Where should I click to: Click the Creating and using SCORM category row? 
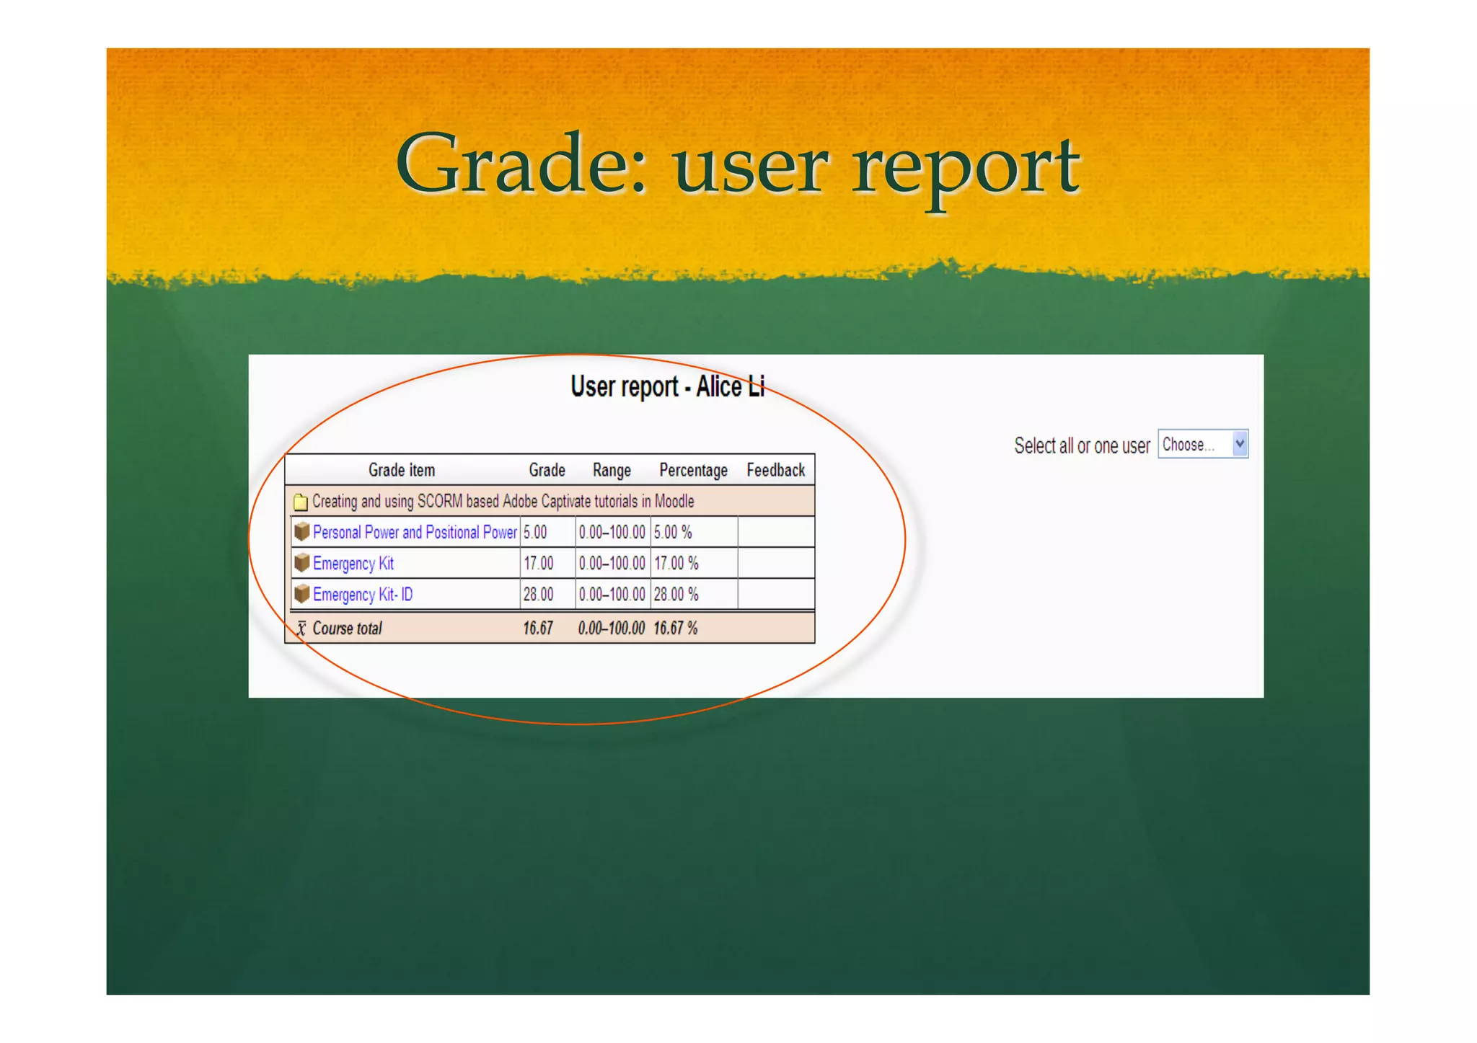click(550, 501)
